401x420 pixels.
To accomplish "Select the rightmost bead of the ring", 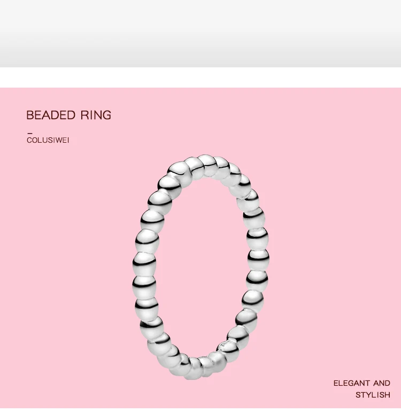I will pyautogui.click(x=258, y=259).
